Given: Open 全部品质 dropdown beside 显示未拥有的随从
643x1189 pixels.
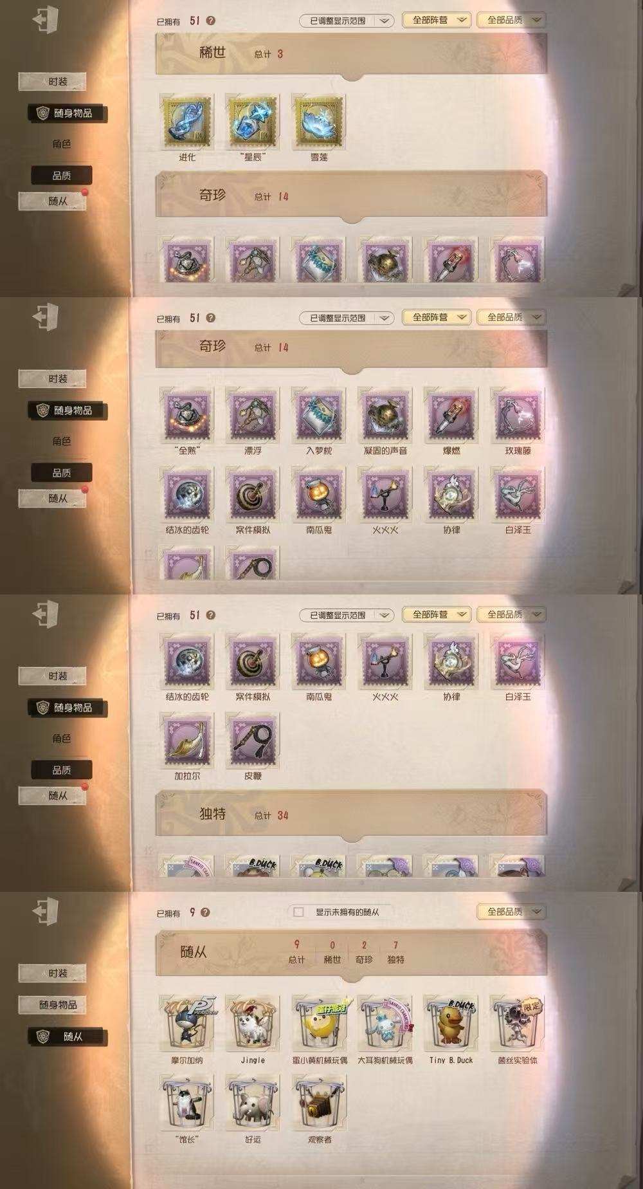Looking at the screenshot, I should (511, 912).
